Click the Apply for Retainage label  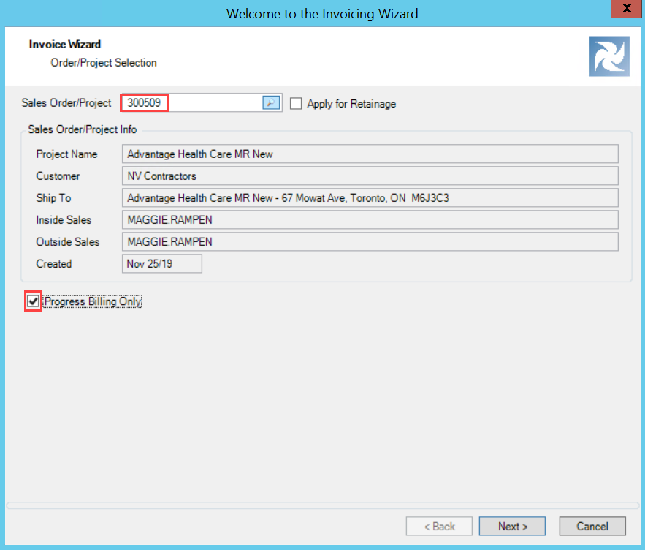[x=351, y=104]
